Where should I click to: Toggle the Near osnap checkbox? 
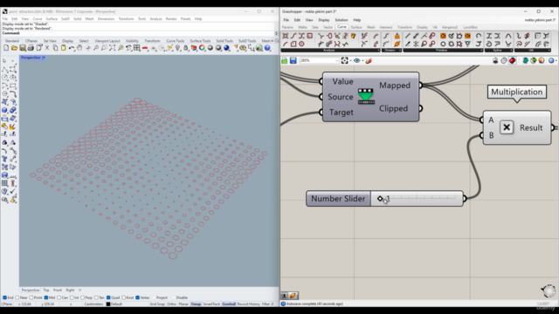point(17,297)
